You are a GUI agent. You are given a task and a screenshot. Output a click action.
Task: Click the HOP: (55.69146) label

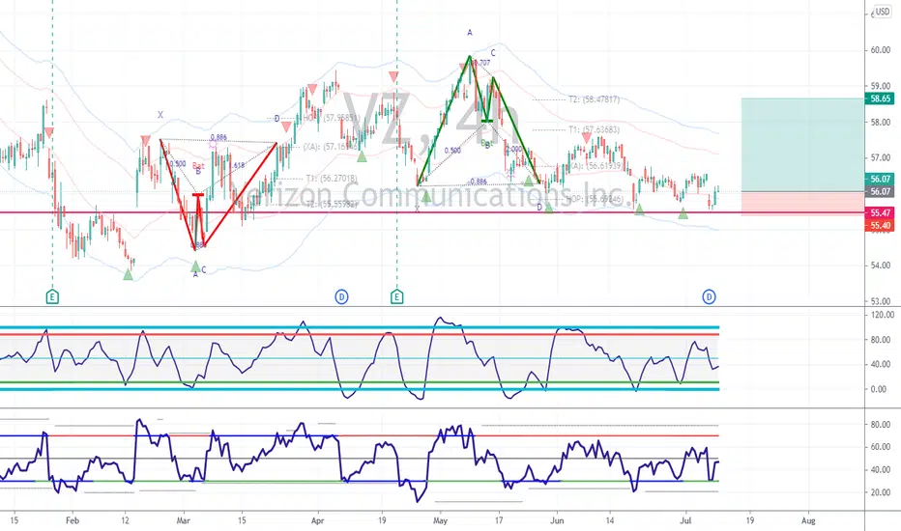click(x=595, y=199)
